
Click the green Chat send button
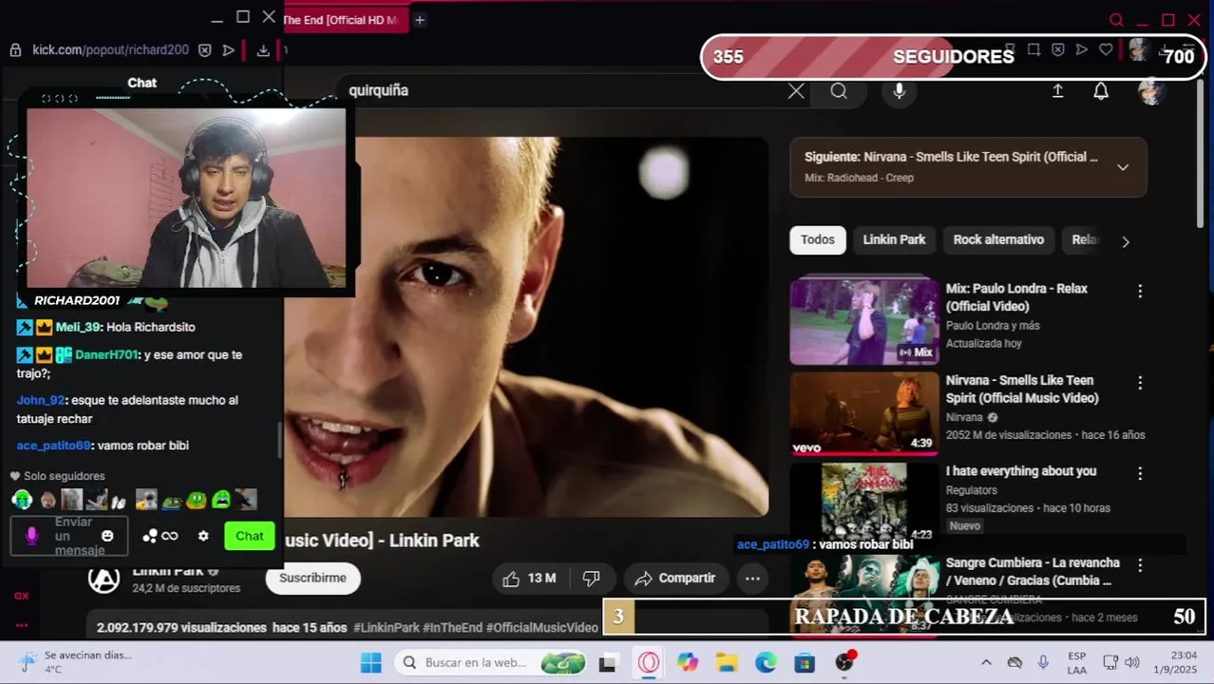250,536
